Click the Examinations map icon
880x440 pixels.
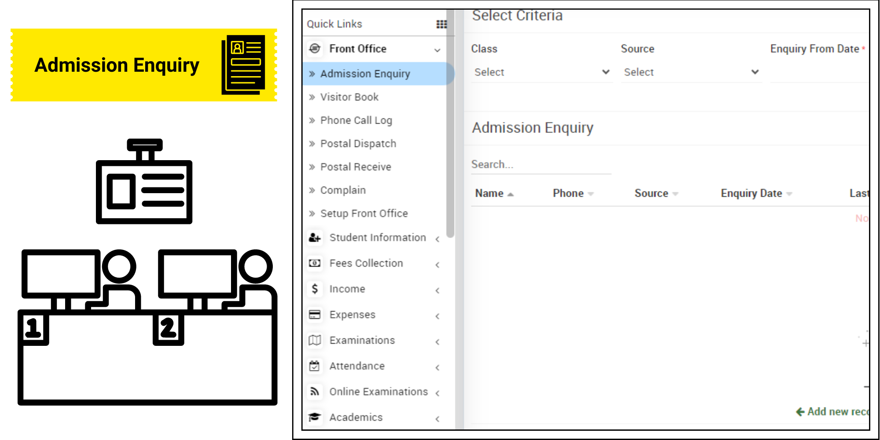click(x=315, y=340)
